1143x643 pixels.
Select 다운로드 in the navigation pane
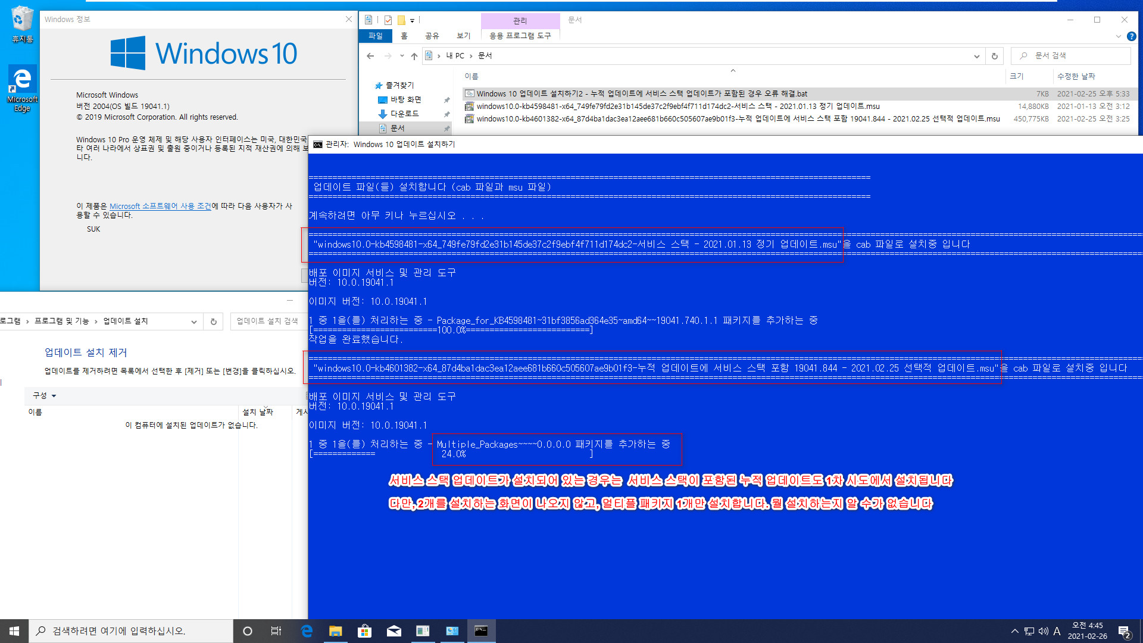pos(404,114)
